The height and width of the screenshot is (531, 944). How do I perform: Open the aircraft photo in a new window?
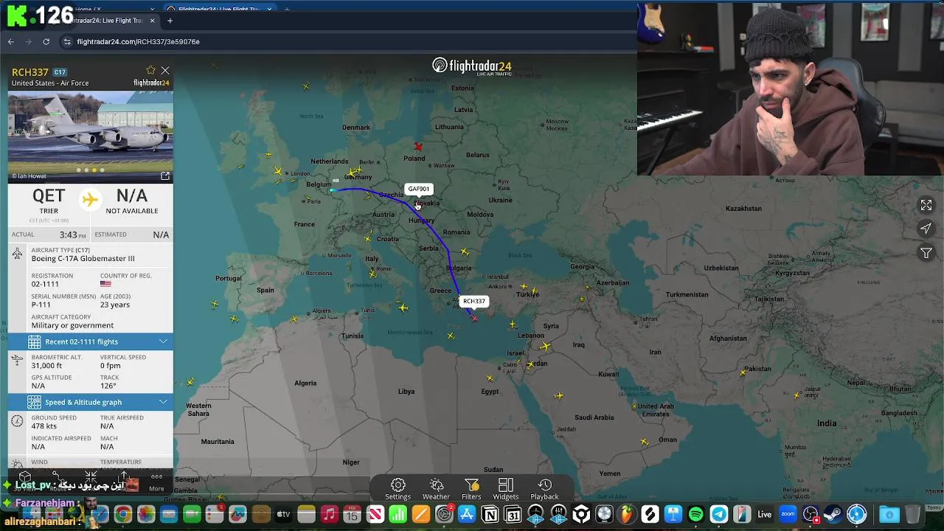[x=165, y=176]
